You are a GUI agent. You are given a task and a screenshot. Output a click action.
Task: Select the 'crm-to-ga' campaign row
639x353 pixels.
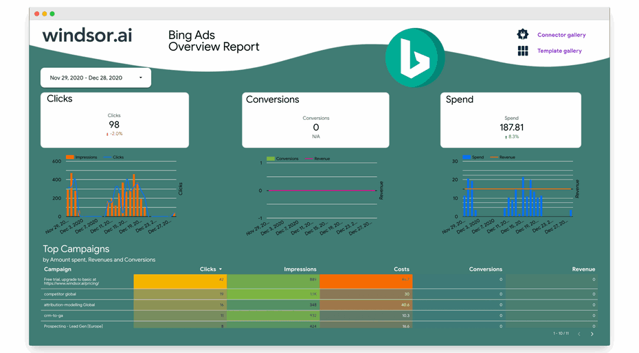[319, 315]
